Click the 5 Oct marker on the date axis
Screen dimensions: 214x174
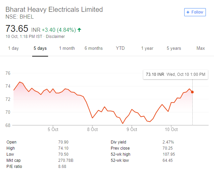pos(53,129)
